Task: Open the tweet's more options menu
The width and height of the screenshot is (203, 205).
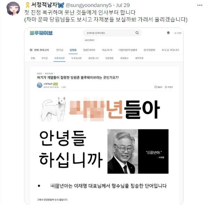Action: [x=200, y=5]
